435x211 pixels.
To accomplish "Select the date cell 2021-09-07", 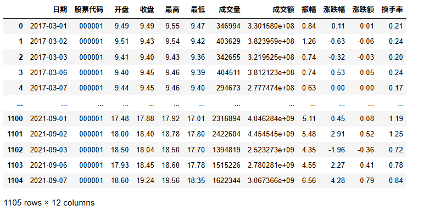I will click(x=48, y=180).
